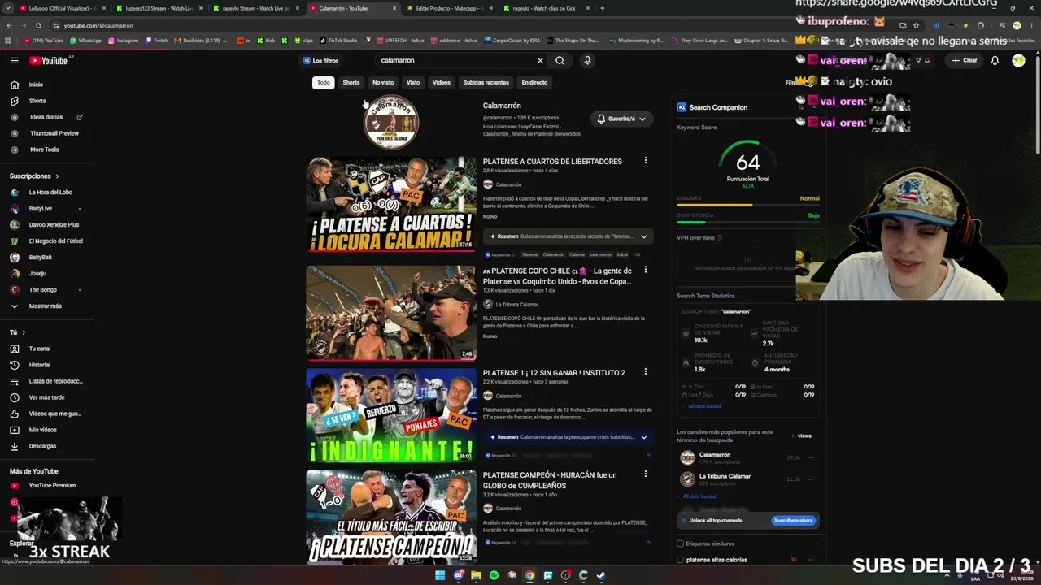
Task: Reload the page in the browser
Action: click(x=38, y=25)
